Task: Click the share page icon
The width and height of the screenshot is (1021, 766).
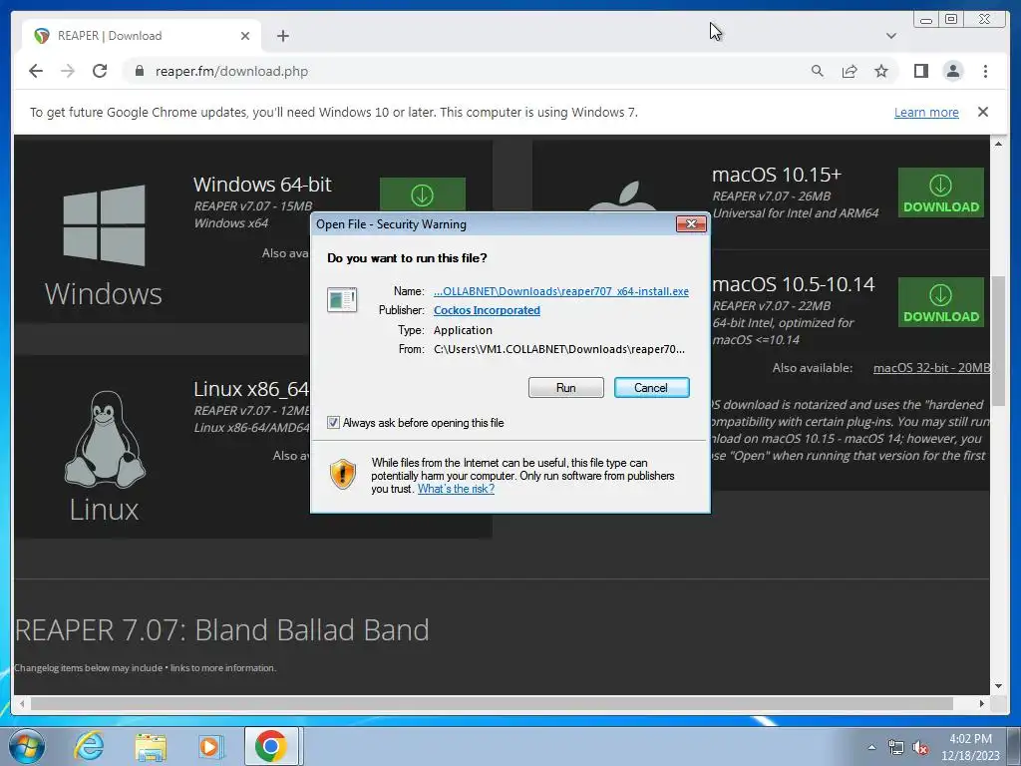Action: pos(850,71)
